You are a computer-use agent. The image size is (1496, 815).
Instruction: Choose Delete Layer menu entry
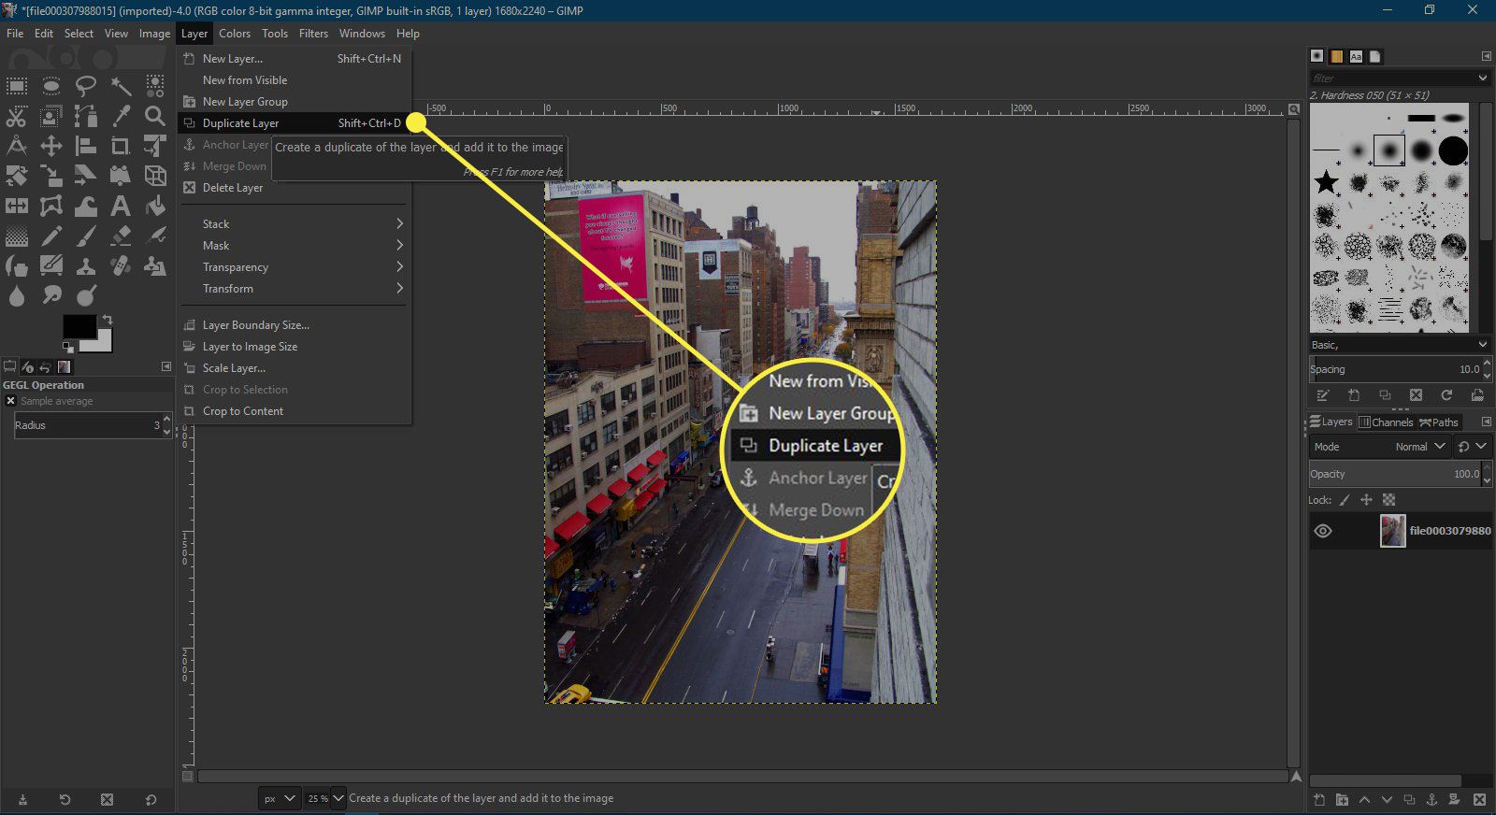tap(295, 188)
